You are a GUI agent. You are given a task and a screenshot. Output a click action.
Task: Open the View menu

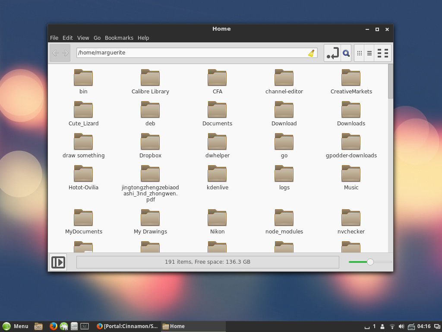tap(83, 38)
